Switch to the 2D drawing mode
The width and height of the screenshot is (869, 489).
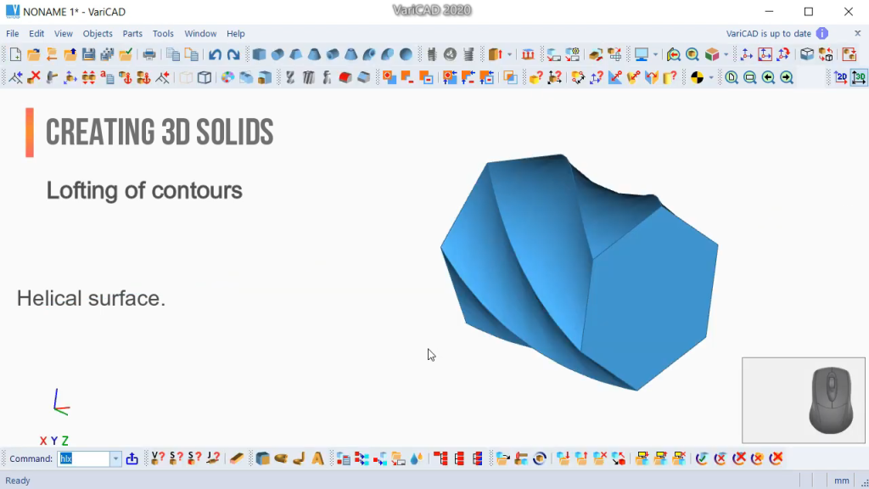point(841,77)
